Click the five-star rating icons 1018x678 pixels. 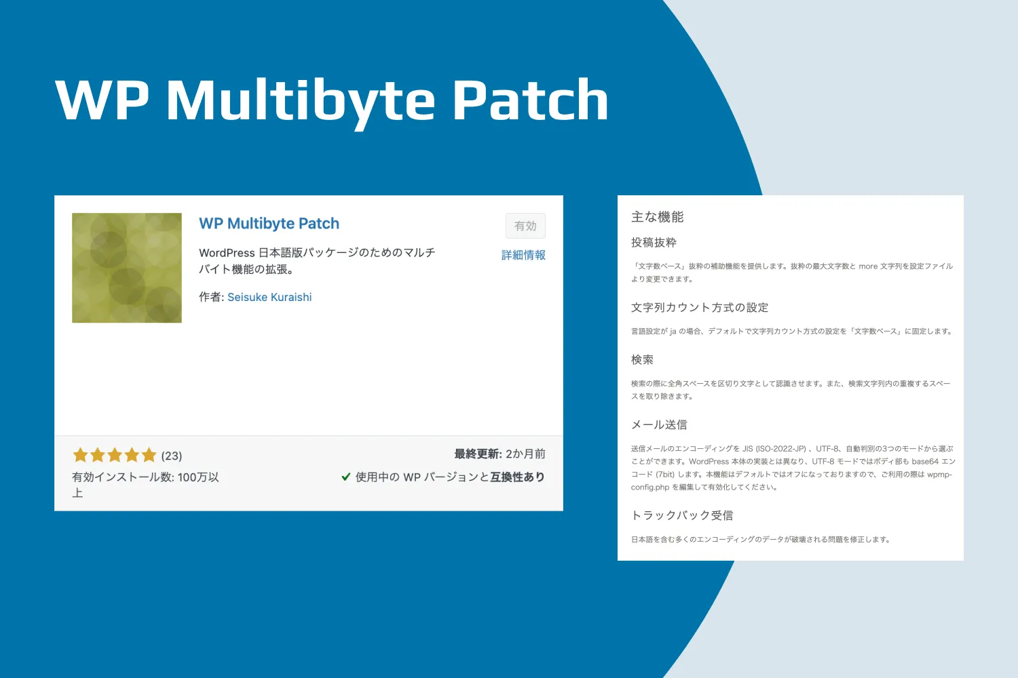(x=115, y=455)
